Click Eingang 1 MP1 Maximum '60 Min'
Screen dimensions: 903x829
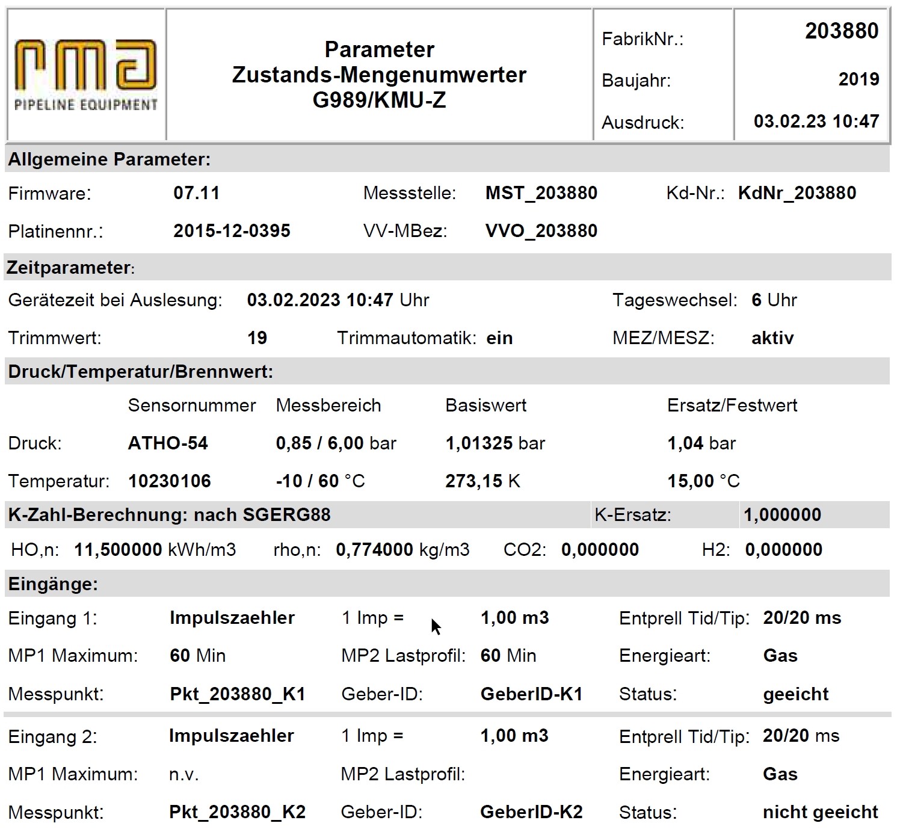[x=198, y=656]
